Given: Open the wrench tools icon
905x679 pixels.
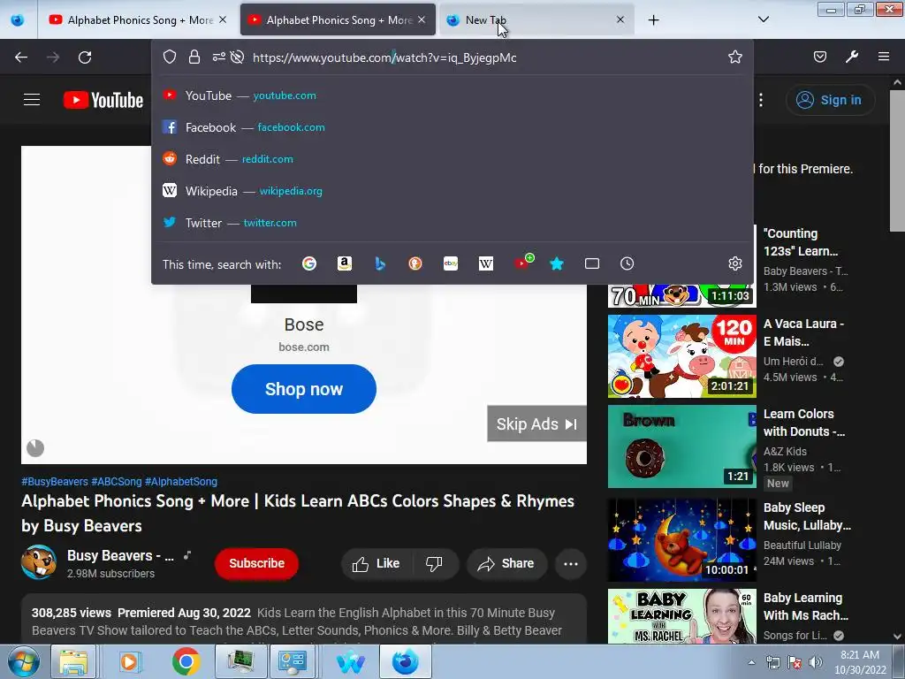Looking at the screenshot, I should tap(851, 57).
